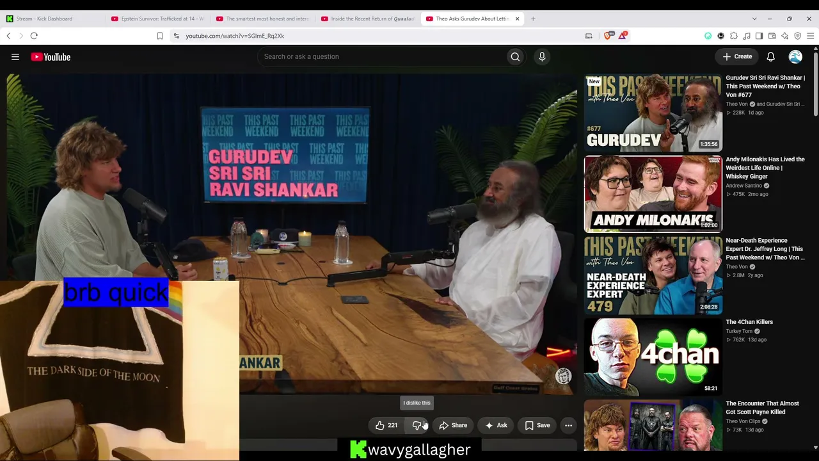
Task: Bookmark this page
Action: click(160, 36)
